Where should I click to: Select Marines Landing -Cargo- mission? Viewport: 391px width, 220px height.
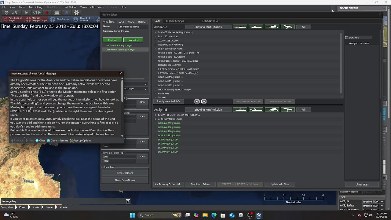coord(119,46)
